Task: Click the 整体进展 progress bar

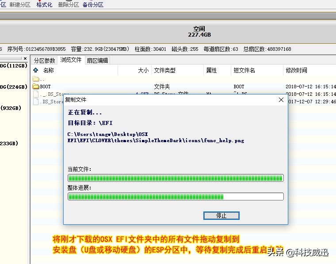Action: [176, 196]
